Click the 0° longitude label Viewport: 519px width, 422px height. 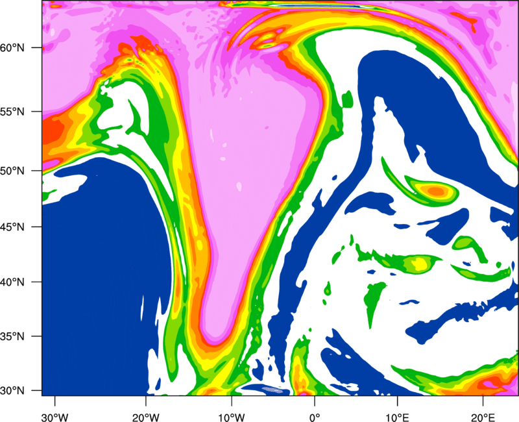tap(315, 417)
